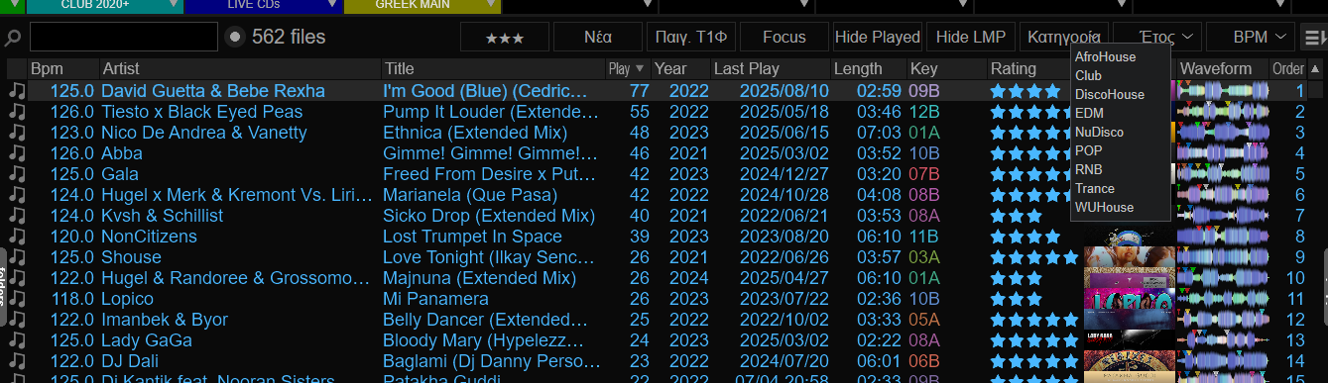Click the music note icon for Lady GaGa
This screenshot has height=383, width=1328.
click(x=17, y=339)
